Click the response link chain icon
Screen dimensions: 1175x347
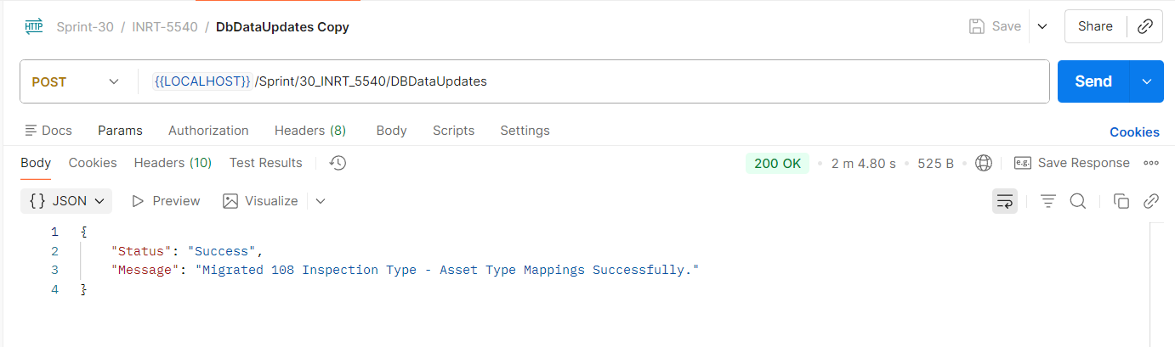click(1151, 201)
